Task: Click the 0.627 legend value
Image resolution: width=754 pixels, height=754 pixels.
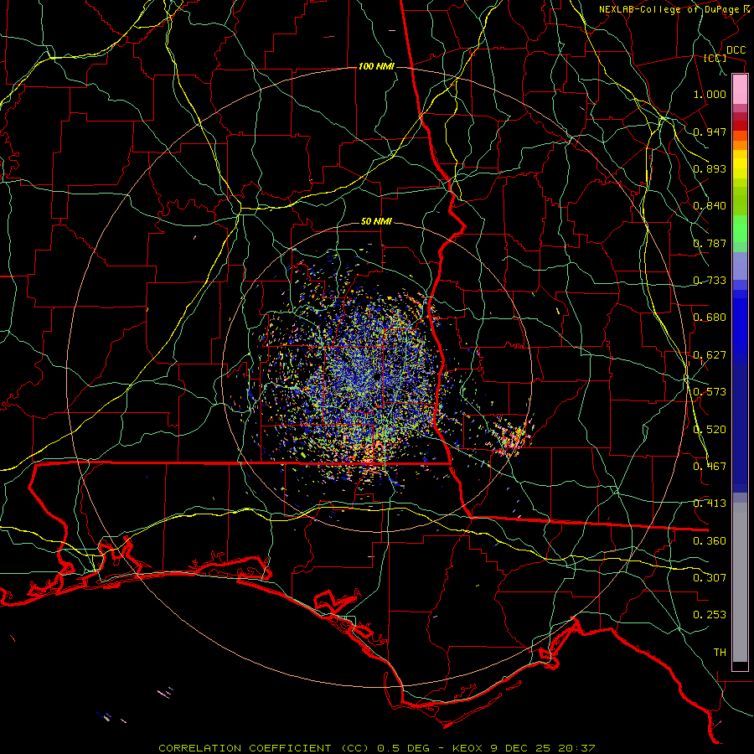Action: click(710, 355)
